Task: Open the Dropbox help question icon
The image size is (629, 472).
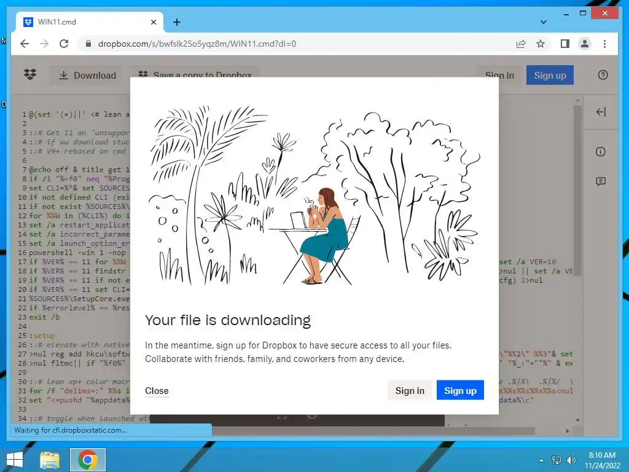Action: (x=603, y=75)
